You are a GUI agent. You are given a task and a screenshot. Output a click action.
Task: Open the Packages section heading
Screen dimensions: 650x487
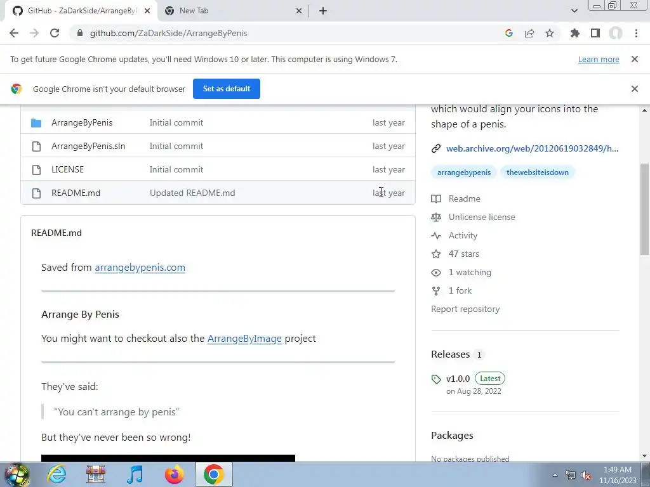coord(452,436)
